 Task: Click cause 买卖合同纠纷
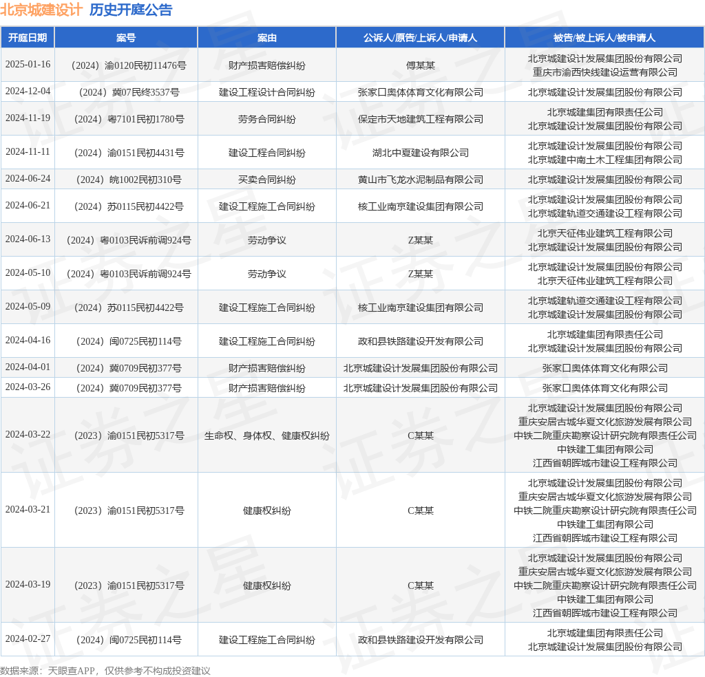[266, 180]
